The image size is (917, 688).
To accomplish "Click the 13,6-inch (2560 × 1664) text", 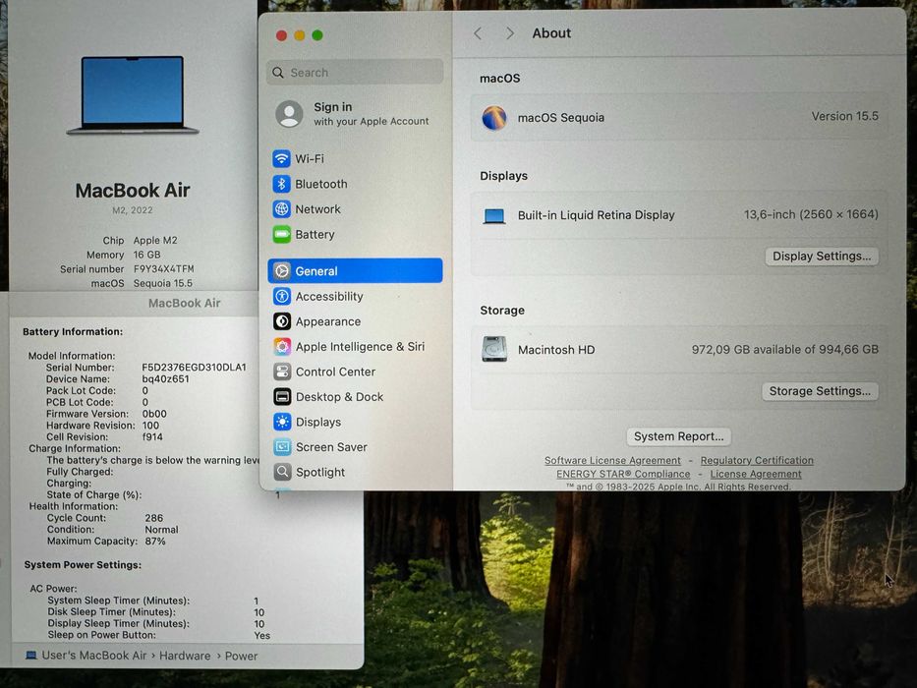I will tap(811, 214).
